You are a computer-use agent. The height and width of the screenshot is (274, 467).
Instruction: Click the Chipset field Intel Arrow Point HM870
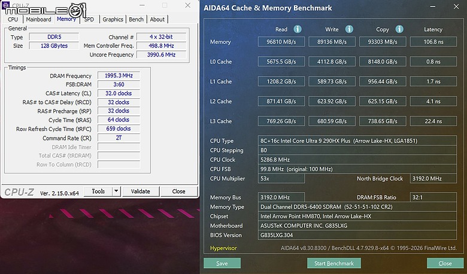click(x=357, y=217)
